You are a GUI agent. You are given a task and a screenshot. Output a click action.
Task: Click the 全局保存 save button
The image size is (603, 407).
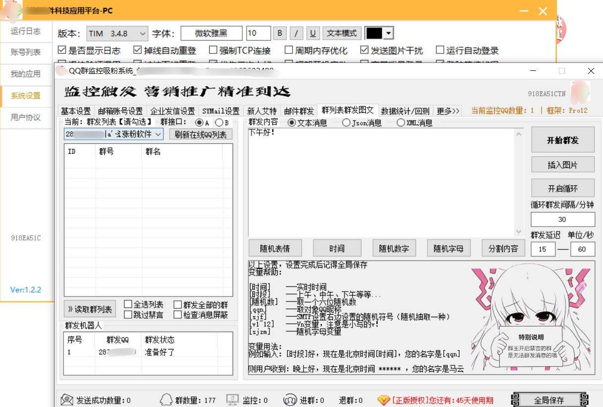coord(549,400)
